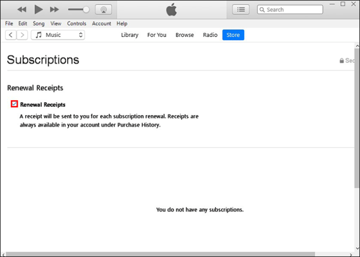
Task: Open the Up Next list icon
Action: 241,9
